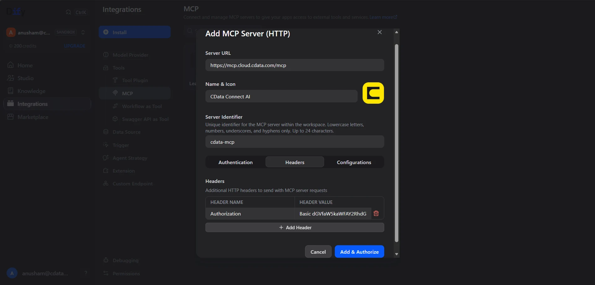Click the Authorization header name cell

tap(250, 214)
